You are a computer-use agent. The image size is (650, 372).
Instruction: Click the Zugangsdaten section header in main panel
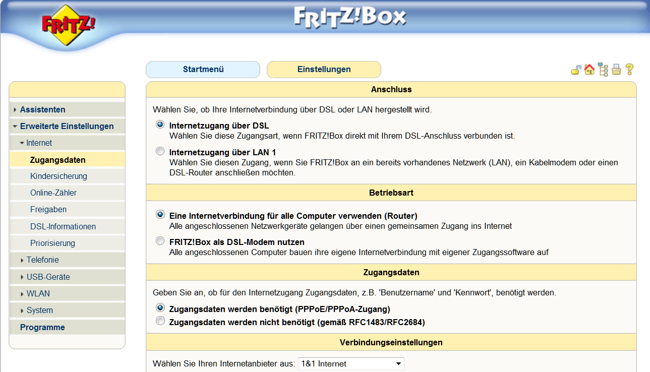[x=391, y=272]
